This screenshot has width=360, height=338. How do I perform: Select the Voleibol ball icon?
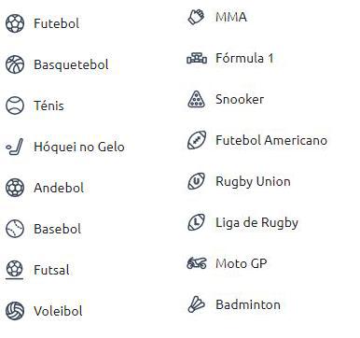(x=15, y=311)
